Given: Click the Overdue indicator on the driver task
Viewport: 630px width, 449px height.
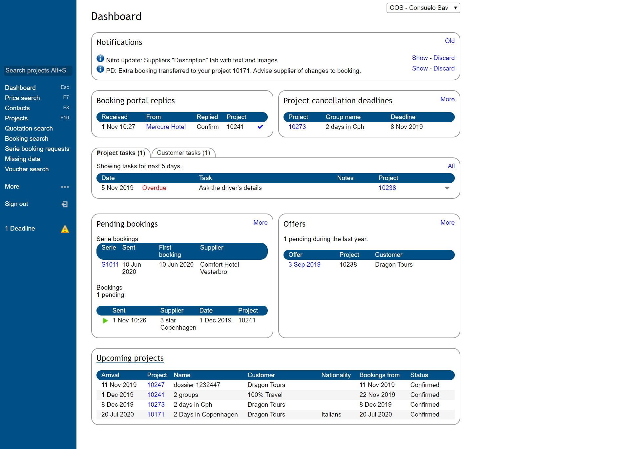Looking at the screenshot, I should pos(154,188).
